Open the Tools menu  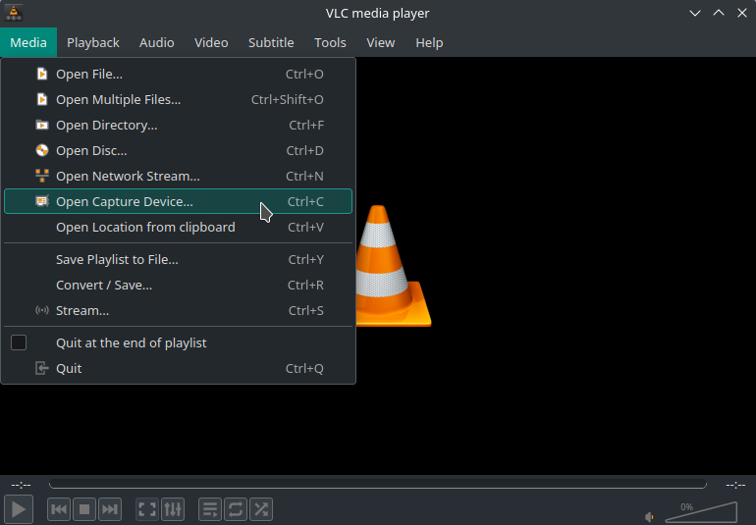tap(330, 42)
